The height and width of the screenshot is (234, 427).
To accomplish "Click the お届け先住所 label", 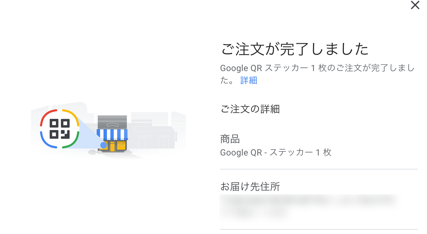I will pyautogui.click(x=250, y=187).
